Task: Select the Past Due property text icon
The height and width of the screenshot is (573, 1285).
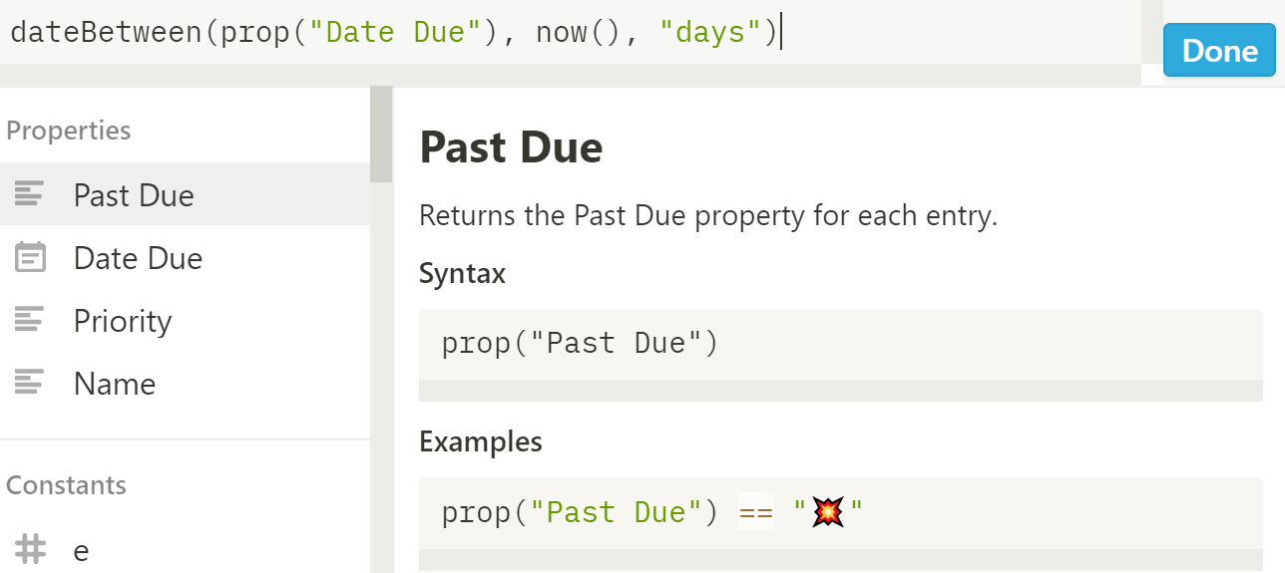Action: [30, 194]
